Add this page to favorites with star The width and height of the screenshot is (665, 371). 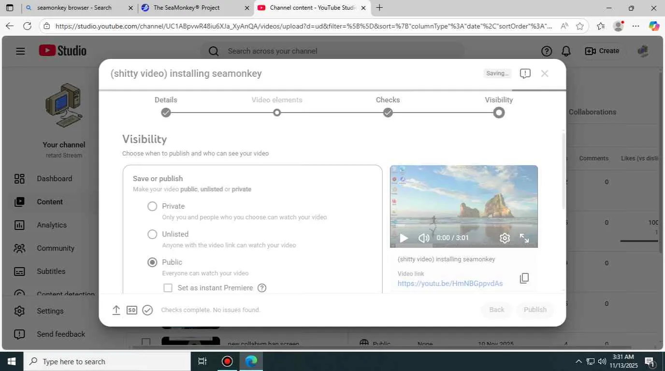(x=580, y=26)
